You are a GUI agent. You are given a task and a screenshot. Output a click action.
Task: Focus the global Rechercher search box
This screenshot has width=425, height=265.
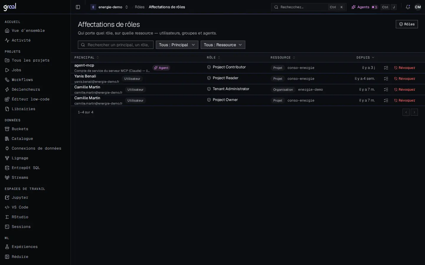click(309, 7)
